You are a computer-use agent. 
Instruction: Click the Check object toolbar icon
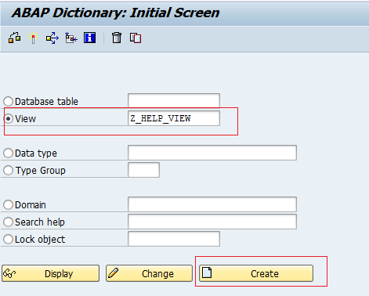point(14,38)
